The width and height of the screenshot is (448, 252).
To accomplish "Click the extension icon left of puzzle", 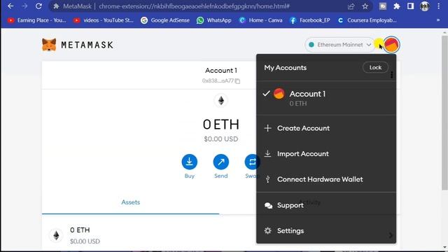I will [383, 6].
